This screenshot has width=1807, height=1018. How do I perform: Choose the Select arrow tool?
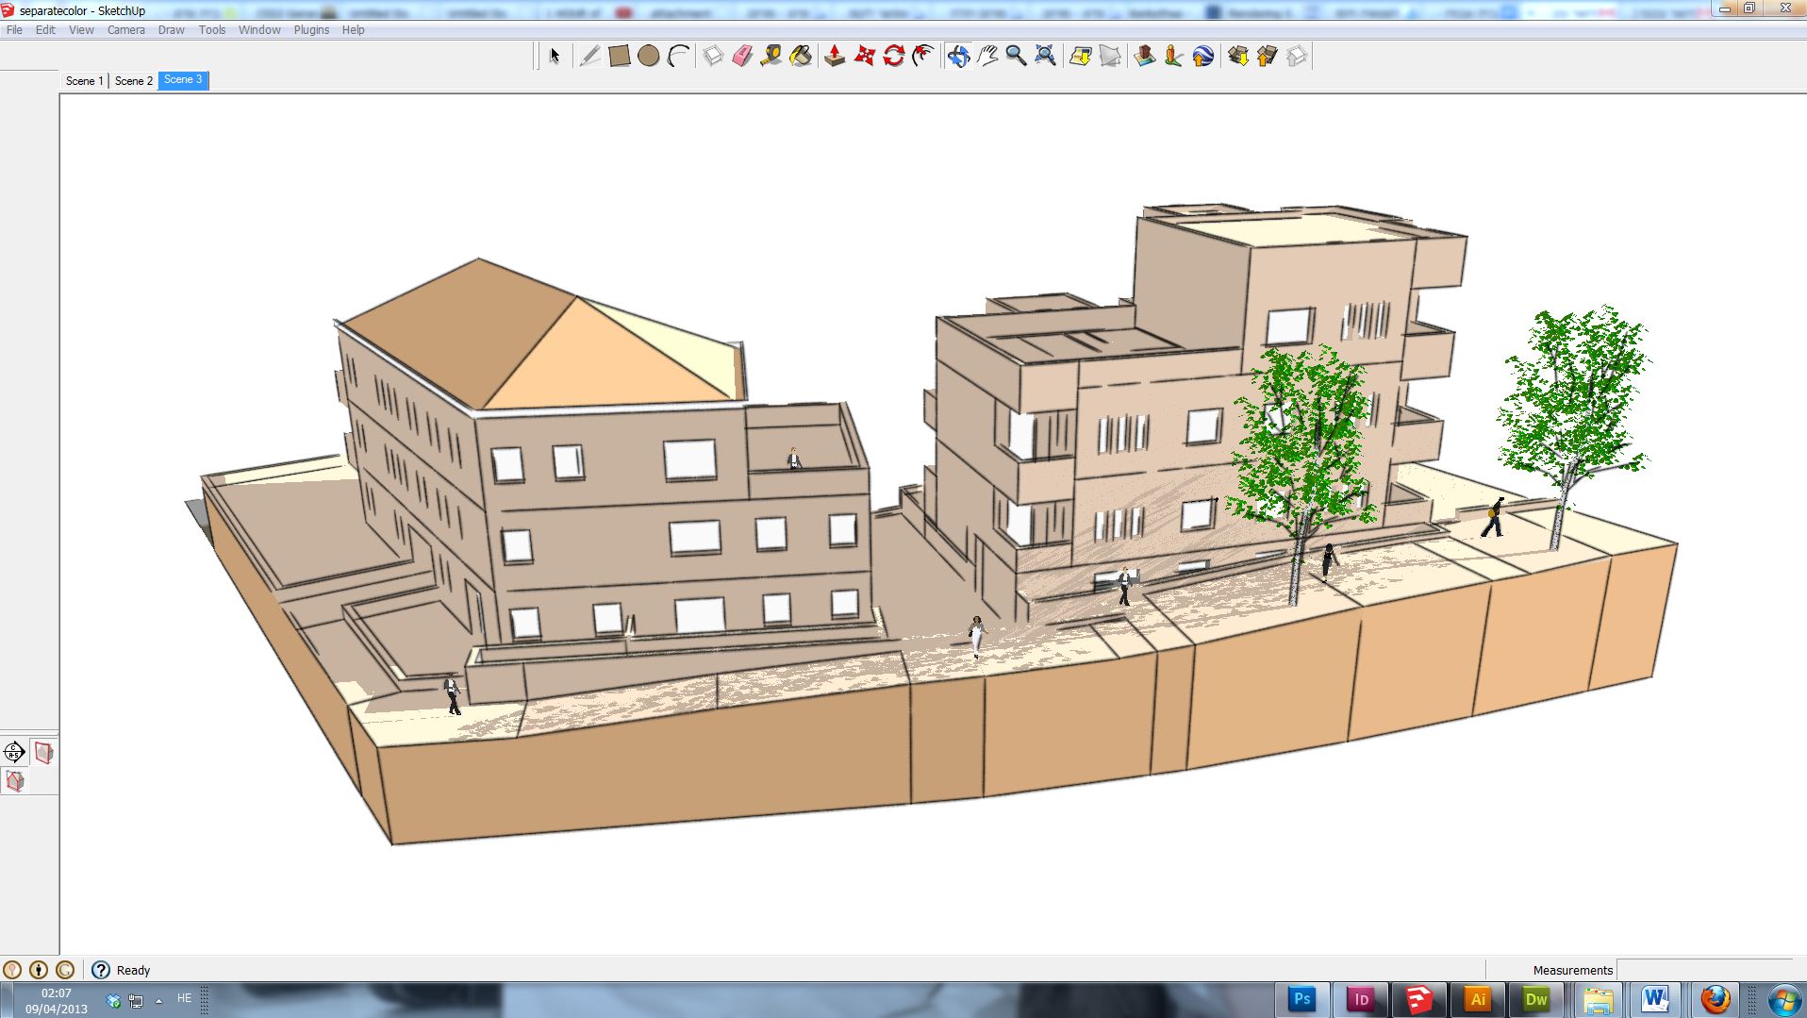[x=555, y=56]
